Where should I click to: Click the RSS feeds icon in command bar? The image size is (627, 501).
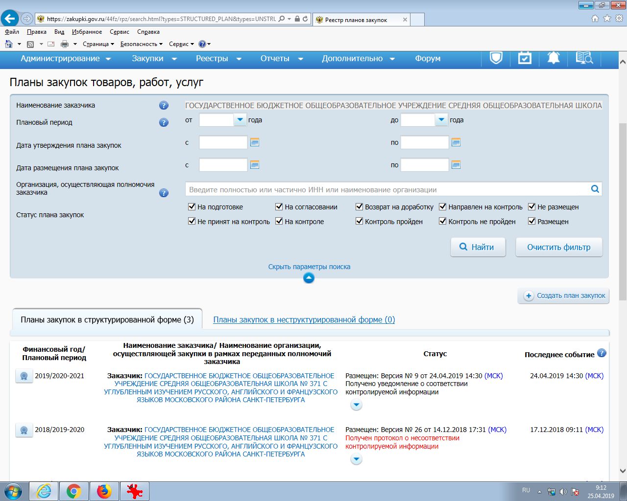click(x=30, y=44)
